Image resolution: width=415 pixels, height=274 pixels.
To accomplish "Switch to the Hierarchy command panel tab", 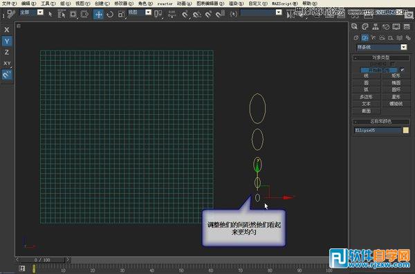I will [x=376, y=26].
